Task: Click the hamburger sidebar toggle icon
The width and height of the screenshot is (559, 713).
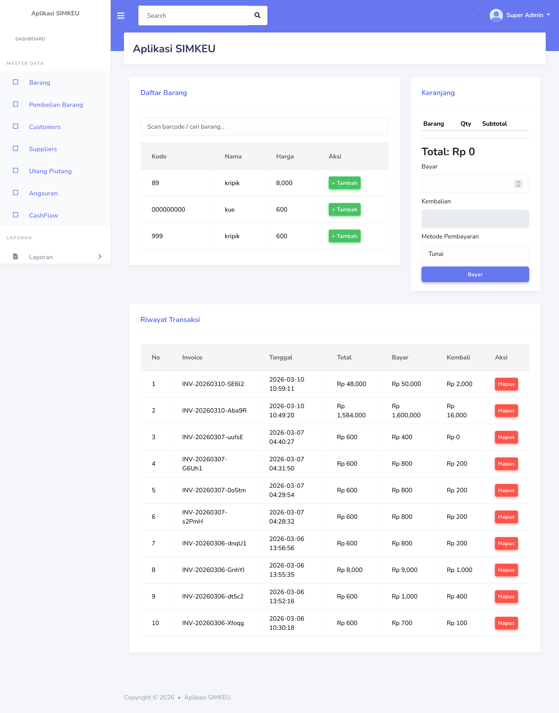Action: [120, 15]
